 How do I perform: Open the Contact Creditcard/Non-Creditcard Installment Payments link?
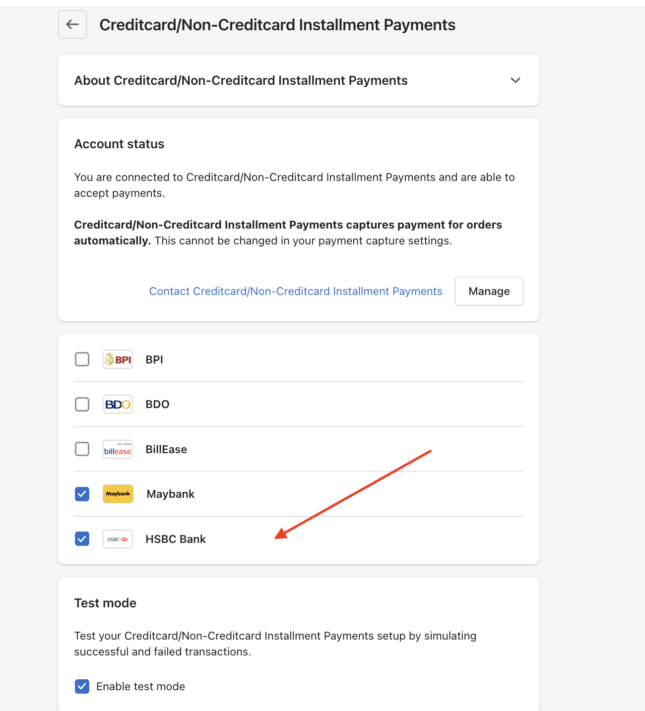pos(296,291)
